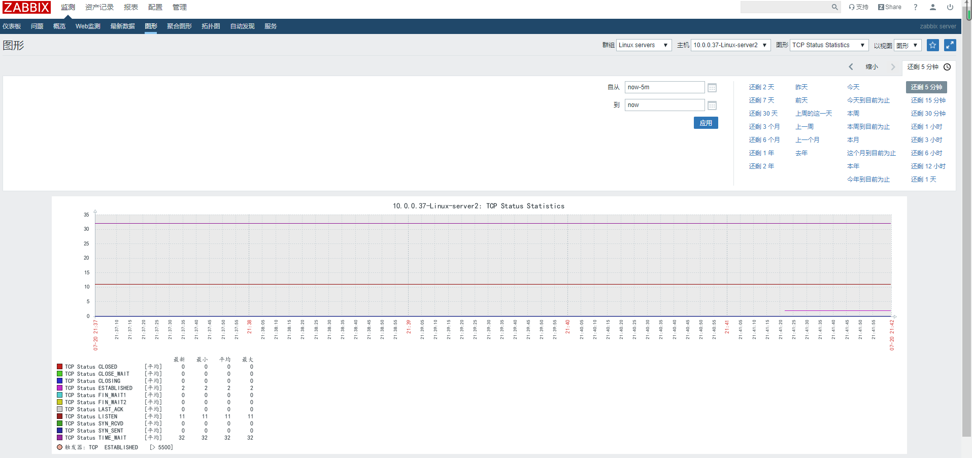Switch to Maps (拓扑图) submenu
This screenshot has width=972, height=458.
[211, 26]
